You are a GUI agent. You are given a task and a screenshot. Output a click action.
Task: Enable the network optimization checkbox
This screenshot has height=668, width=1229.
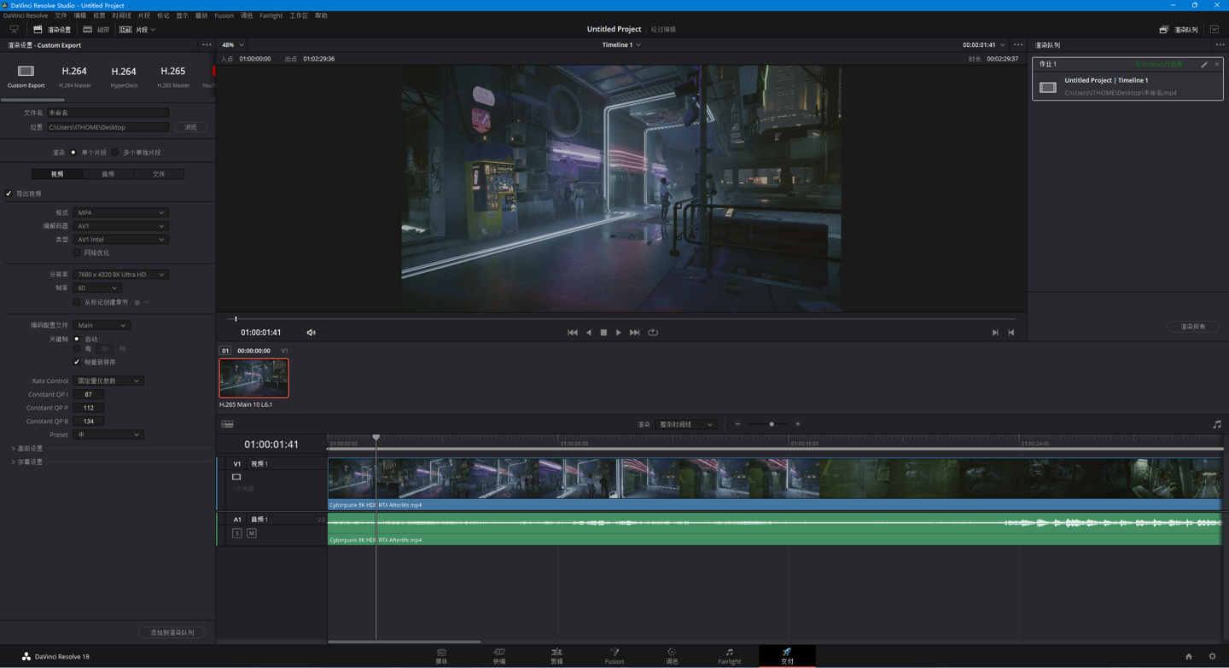point(77,253)
